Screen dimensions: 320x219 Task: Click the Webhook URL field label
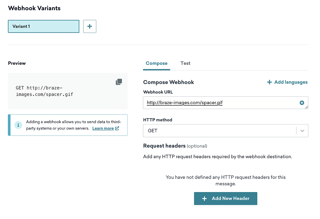(158, 92)
